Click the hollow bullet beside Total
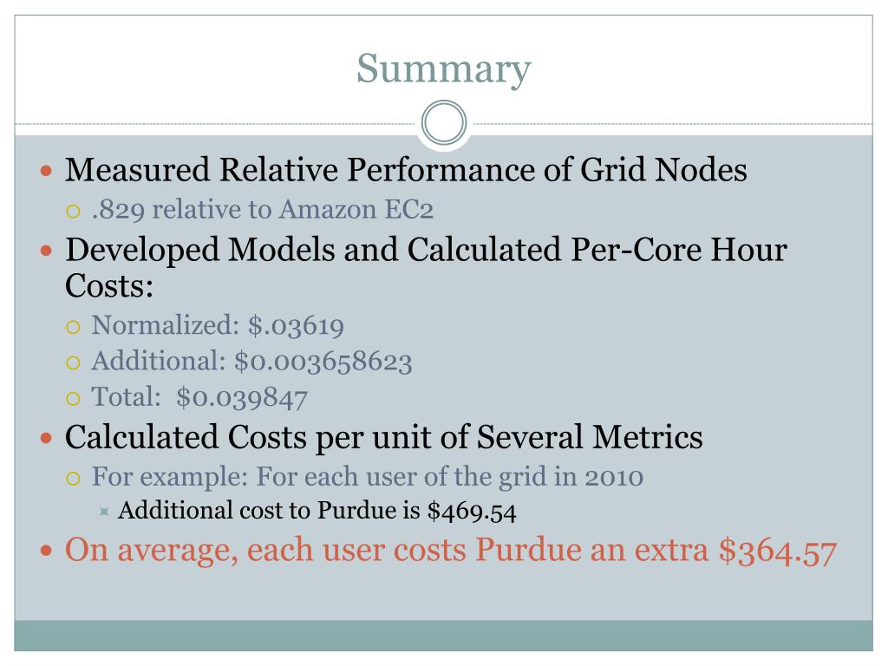 (73, 399)
